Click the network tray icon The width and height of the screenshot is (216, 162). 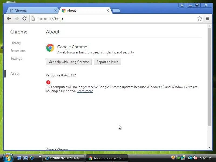190,157
